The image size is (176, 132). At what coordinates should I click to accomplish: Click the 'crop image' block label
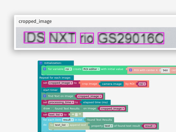click(x=89, y=84)
